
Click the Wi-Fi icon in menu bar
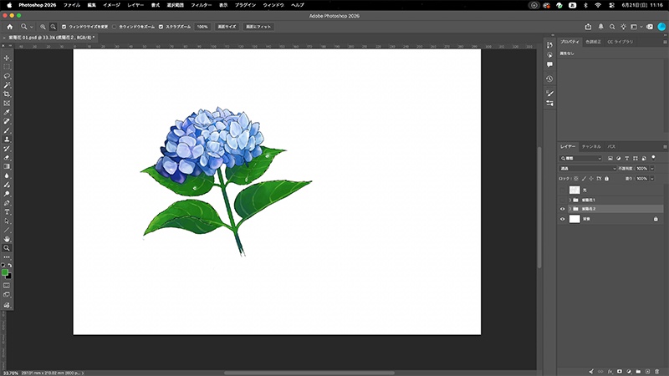[598, 5]
